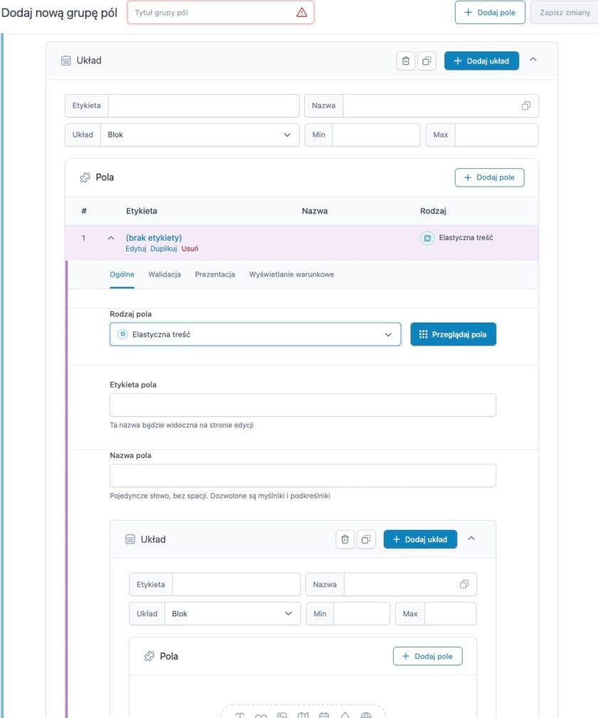Click the Elastyczna treść icon in row 1
The image size is (598, 718).
point(427,239)
